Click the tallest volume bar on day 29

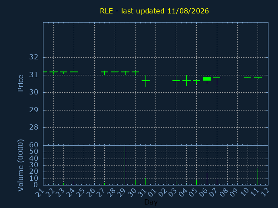click(125, 166)
